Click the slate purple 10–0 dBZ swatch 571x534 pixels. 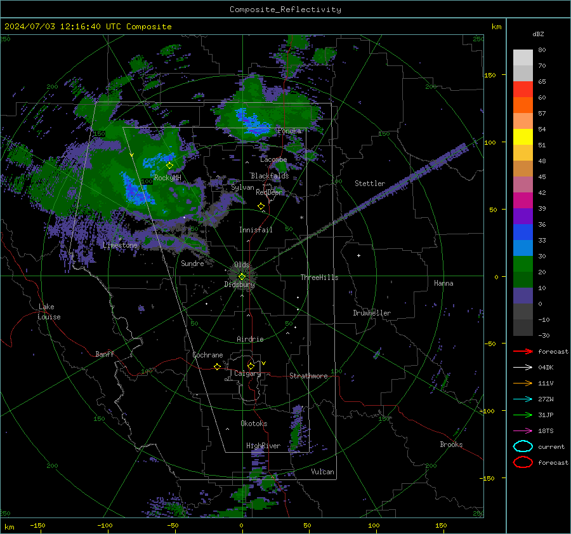pos(523,296)
